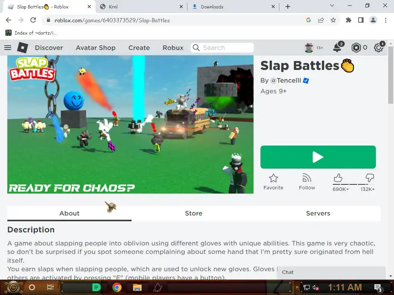Open the Google icon in address bar
394x295 pixels.
(309, 20)
